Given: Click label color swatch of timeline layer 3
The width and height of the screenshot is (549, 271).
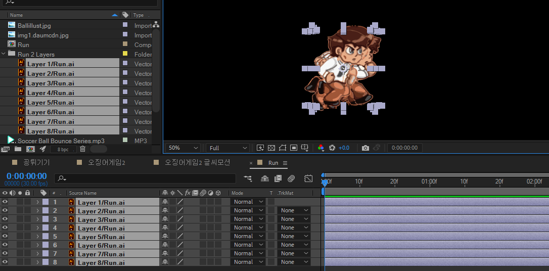Looking at the screenshot, I should click(45, 219).
